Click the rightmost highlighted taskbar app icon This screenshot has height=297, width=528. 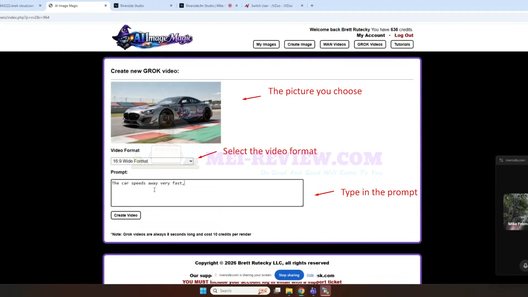click(325, 291)
